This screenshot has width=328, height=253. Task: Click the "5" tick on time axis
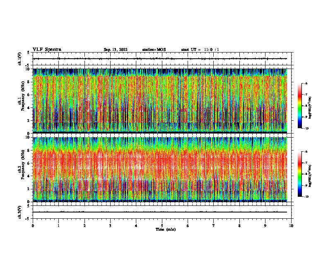tap(162, 226)
